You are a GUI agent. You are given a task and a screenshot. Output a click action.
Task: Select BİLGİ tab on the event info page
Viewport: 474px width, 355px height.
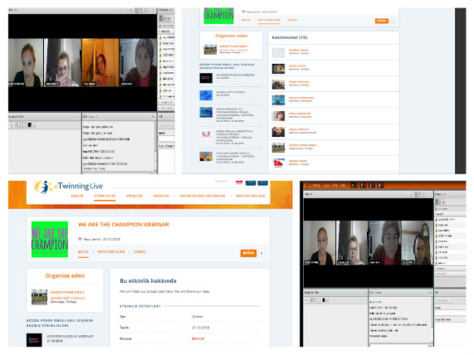click(x=84, y=251)
